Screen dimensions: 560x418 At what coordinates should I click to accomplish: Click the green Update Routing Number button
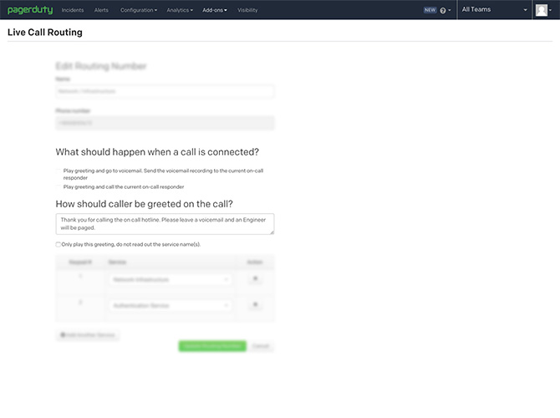pyautogui.click(x=212, y=345)
